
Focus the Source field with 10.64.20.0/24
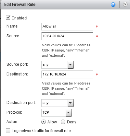tap(67, 36)
